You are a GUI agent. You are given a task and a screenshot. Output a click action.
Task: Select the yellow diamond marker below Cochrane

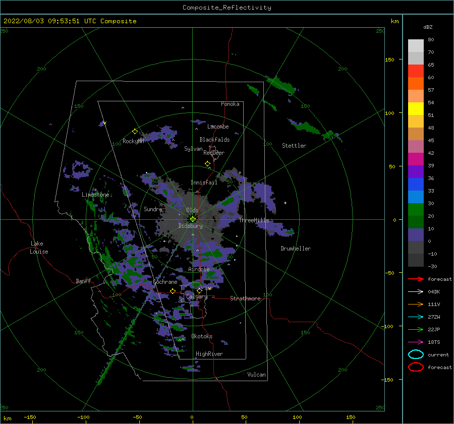[173, 291]
